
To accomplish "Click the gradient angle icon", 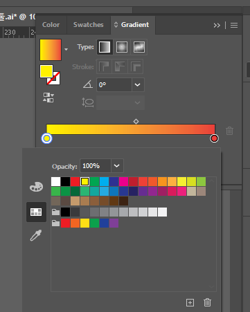I will 88,84.
